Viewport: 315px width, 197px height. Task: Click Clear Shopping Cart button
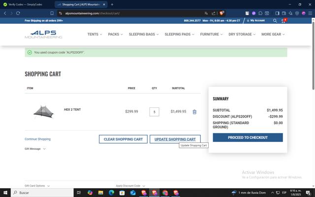pyautogui.click(x=123, y=139)
